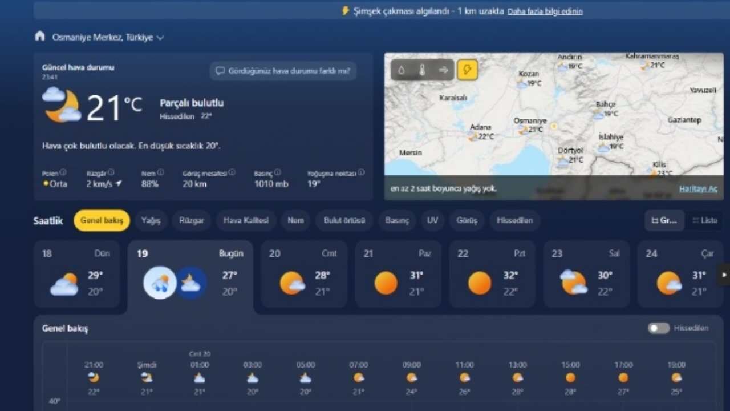
Task: Select the 'UV' hourly tab
Action: click(433, 220)
